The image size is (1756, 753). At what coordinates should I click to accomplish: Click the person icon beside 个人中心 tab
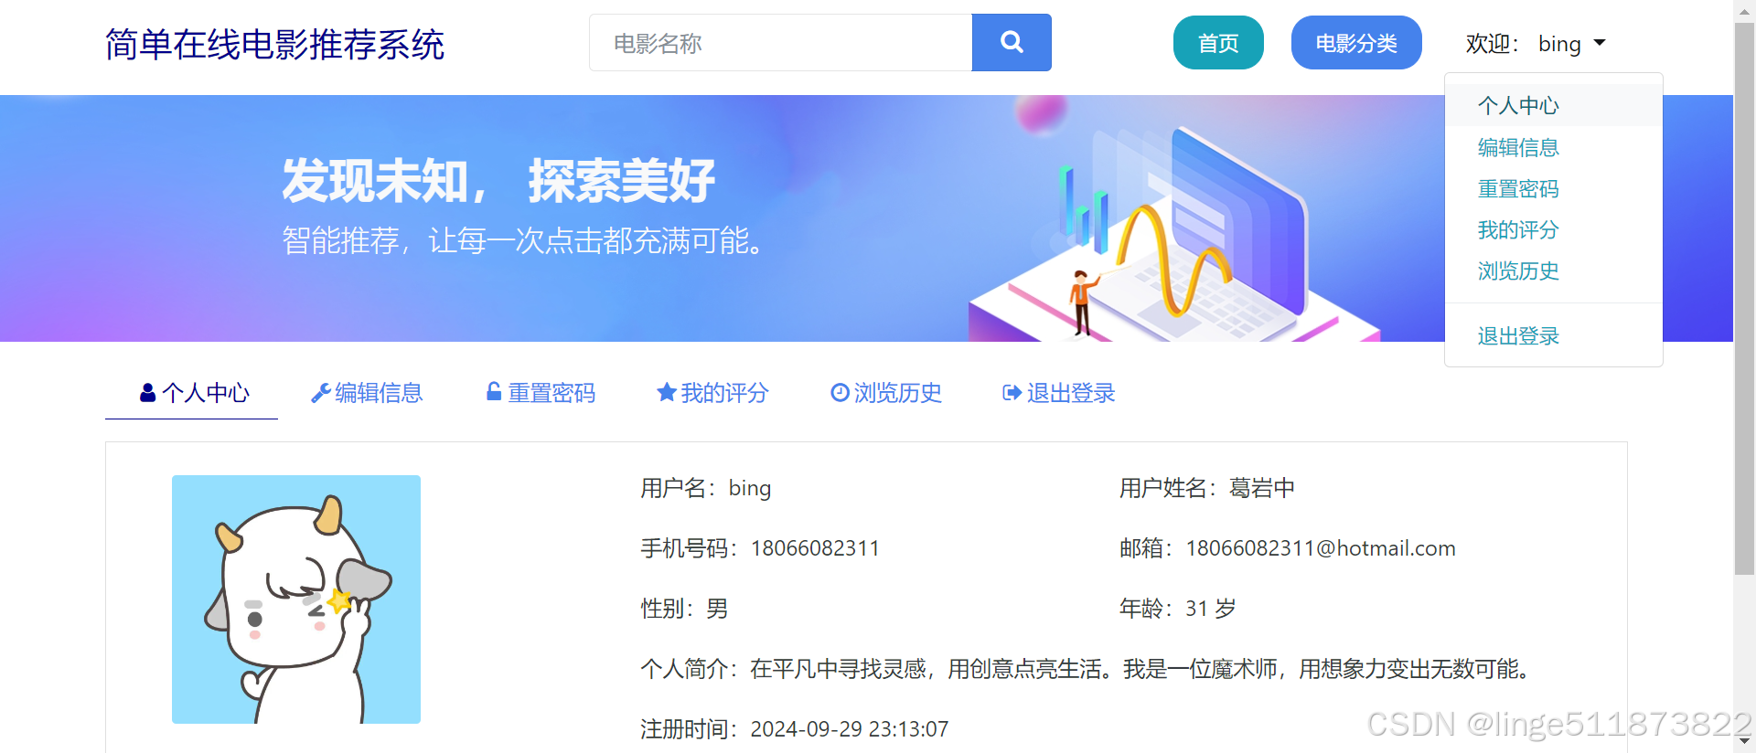click(x=147, y=393)
